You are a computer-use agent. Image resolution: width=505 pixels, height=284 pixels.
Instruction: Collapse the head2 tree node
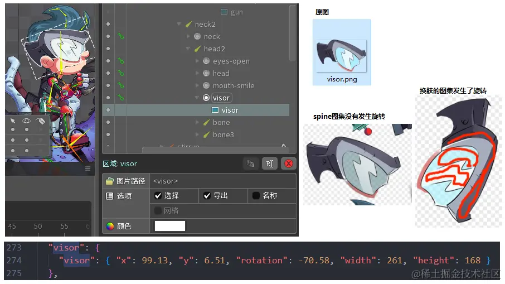(x=188, y=49)
